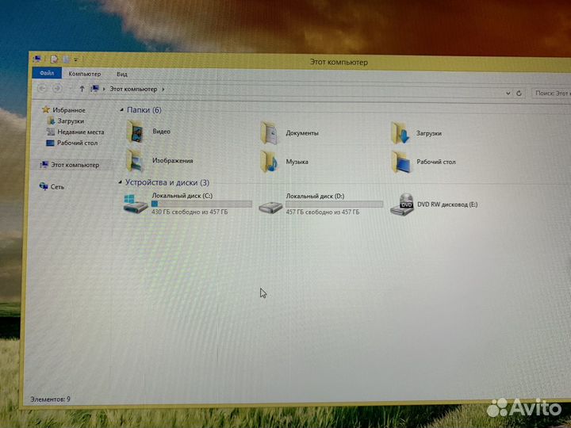Switch to the Вид ribbon tab
The width and height of the screenshot is (571, 428).
pos(121,74)
